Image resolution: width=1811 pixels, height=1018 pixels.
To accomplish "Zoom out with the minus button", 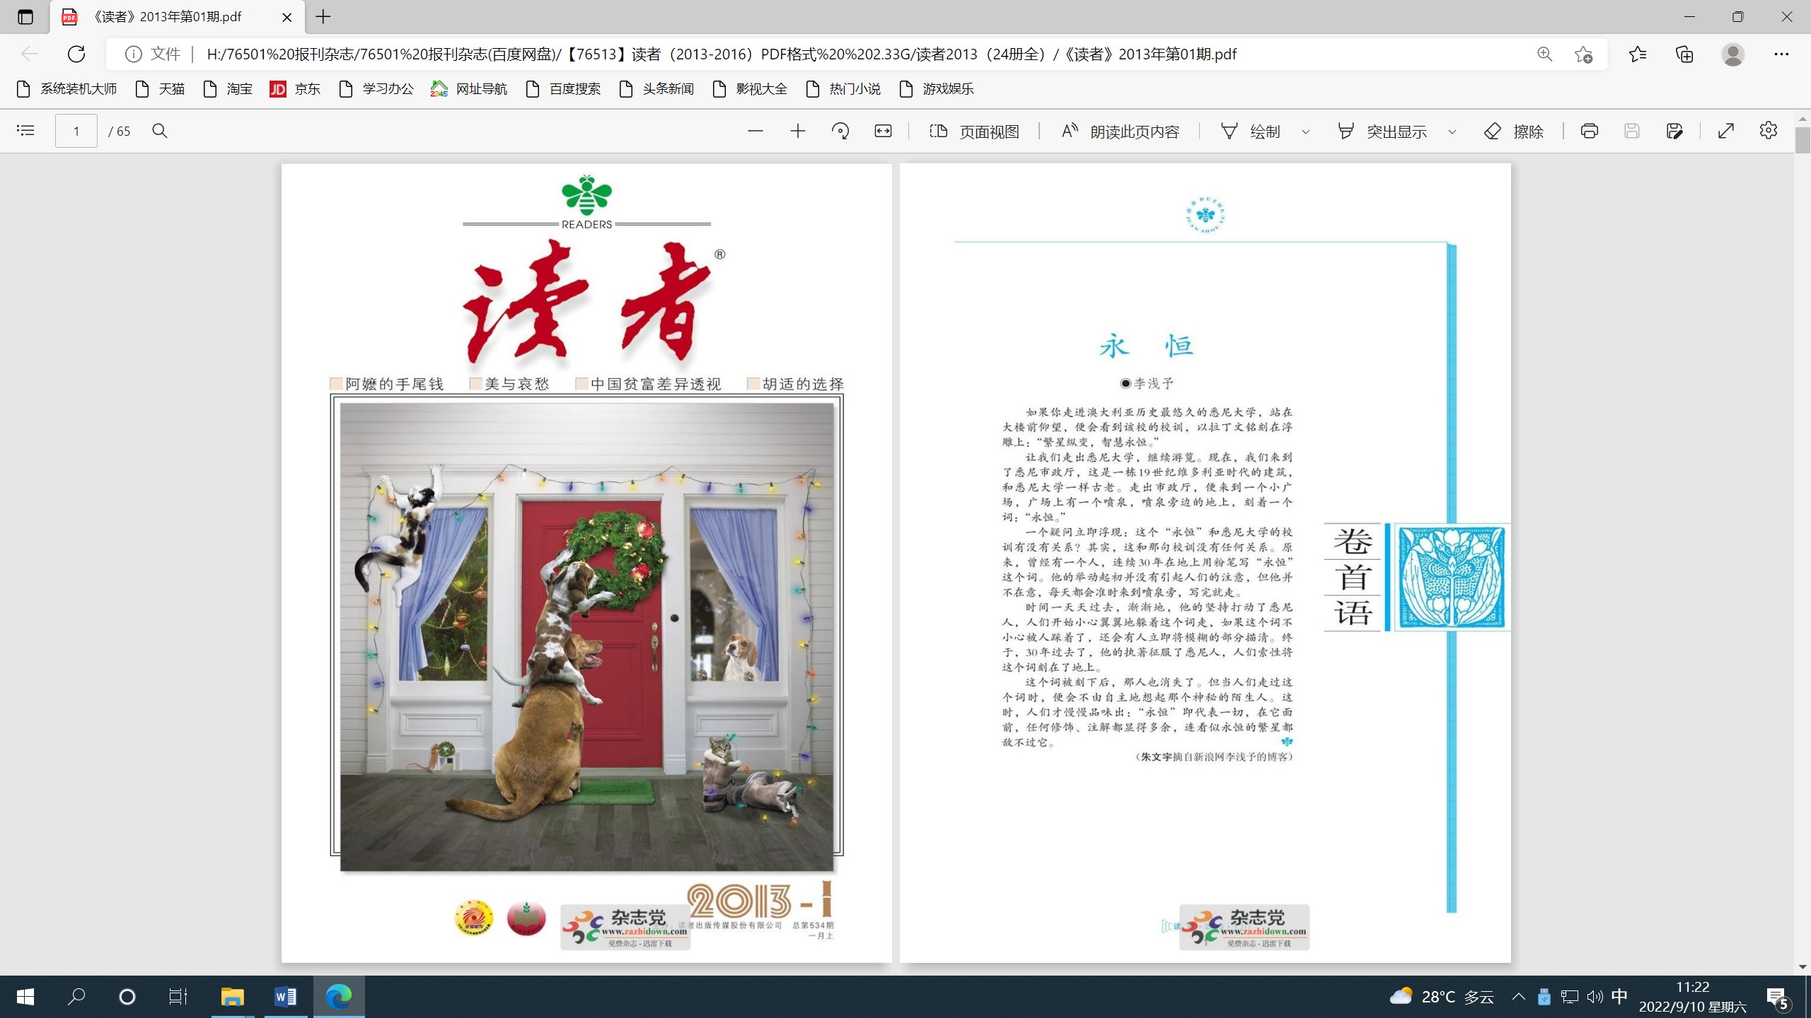I will [x=756, y=131].
